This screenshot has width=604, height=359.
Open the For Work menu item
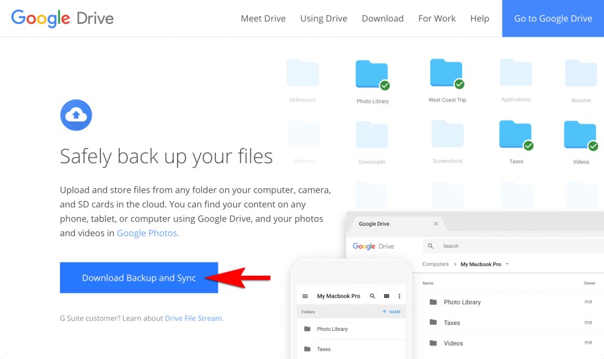pos(436,18)
